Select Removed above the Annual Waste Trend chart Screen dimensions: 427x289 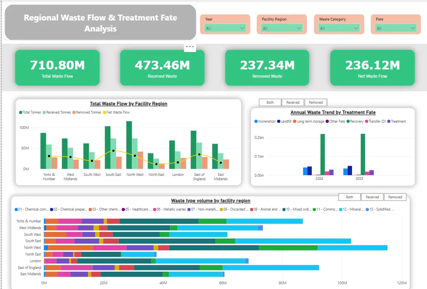click(x=316, y=103)
